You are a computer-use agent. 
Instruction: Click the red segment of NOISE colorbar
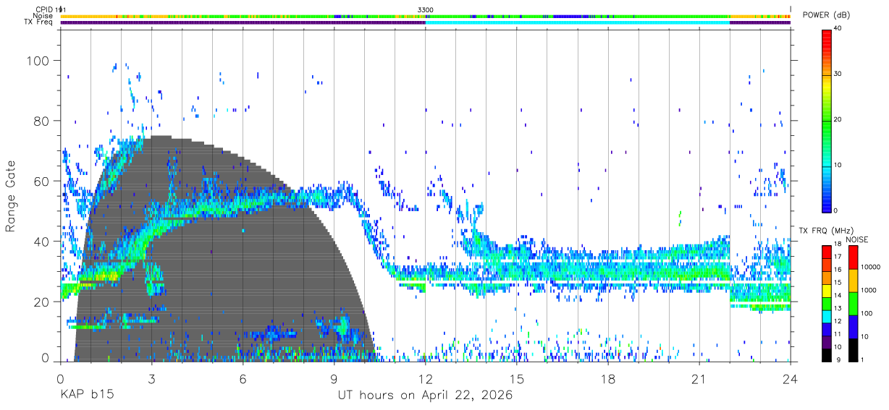tap(853, 257)
